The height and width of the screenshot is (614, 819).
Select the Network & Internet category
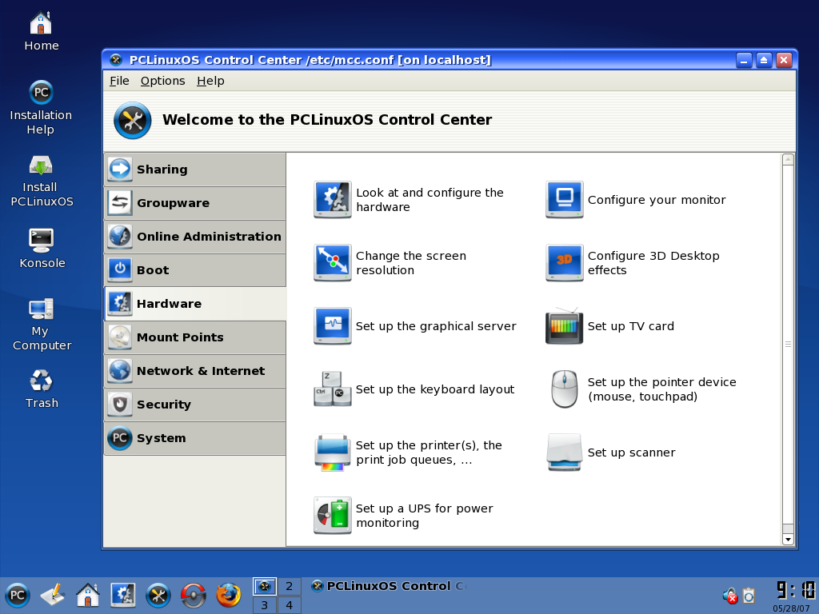point(195,371)
